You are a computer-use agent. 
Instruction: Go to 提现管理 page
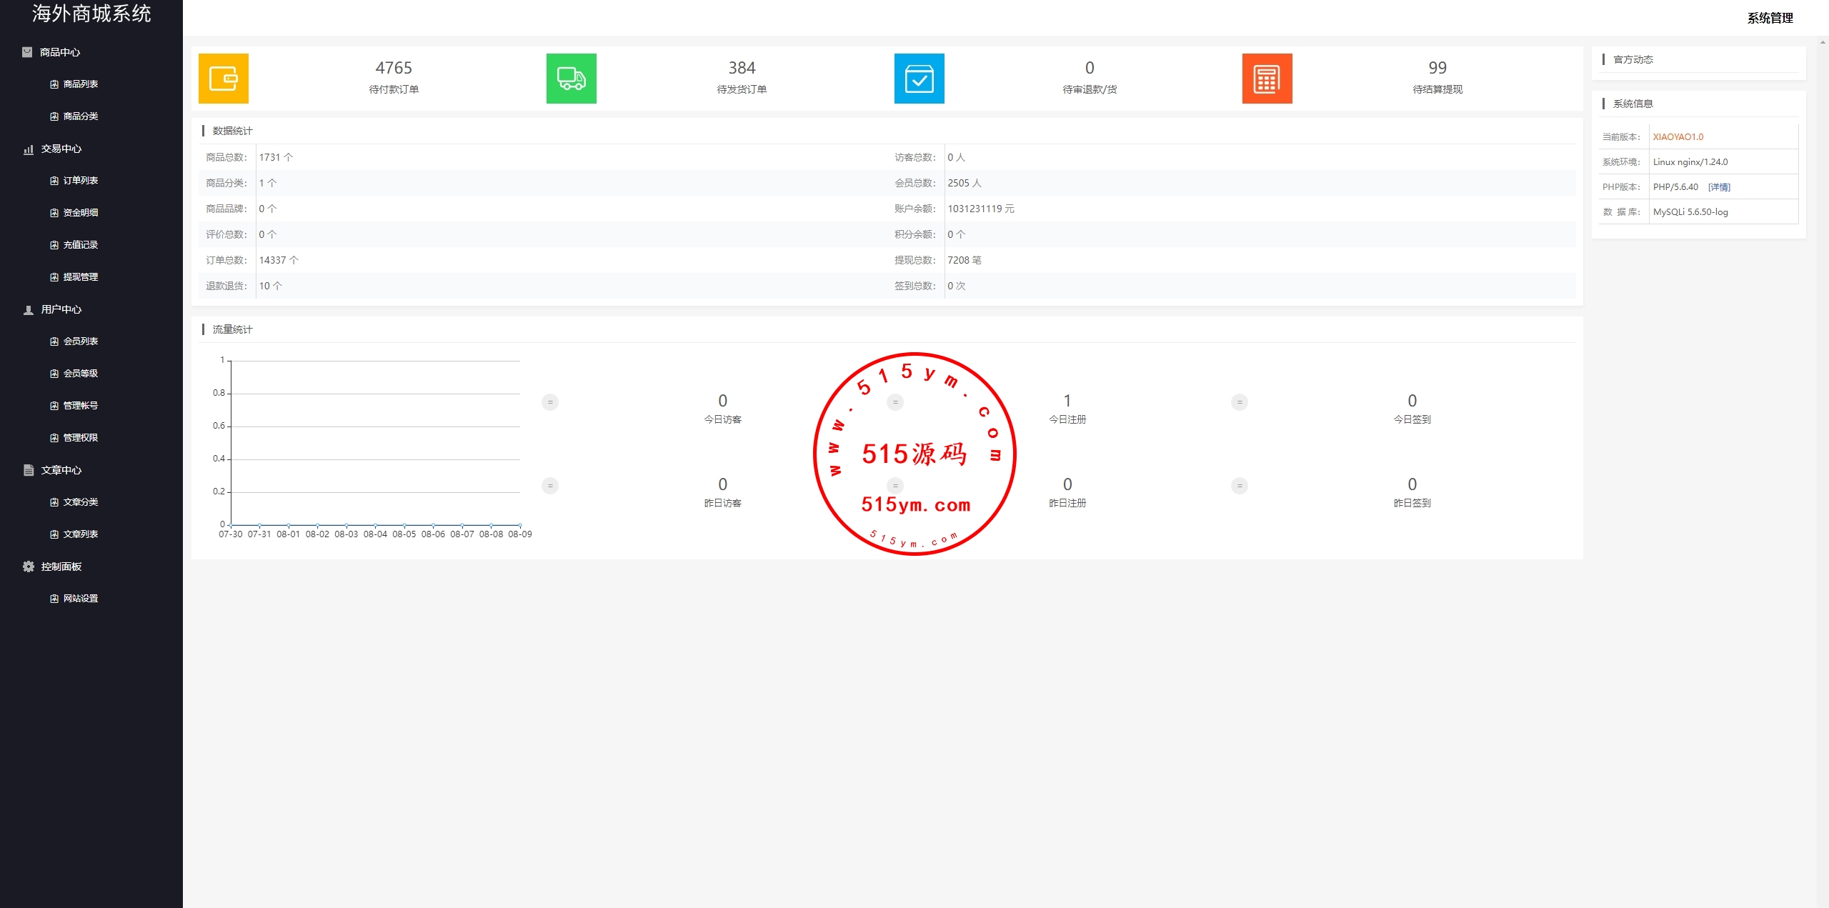click(80, 277)
